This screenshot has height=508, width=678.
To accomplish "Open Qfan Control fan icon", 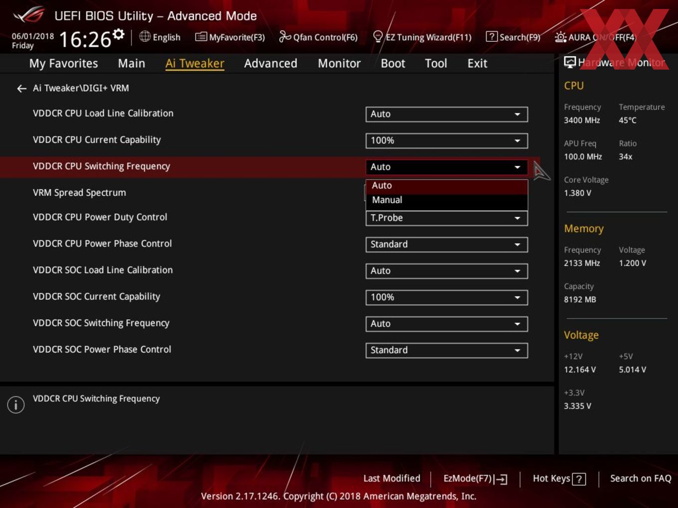I will (285, 36).
